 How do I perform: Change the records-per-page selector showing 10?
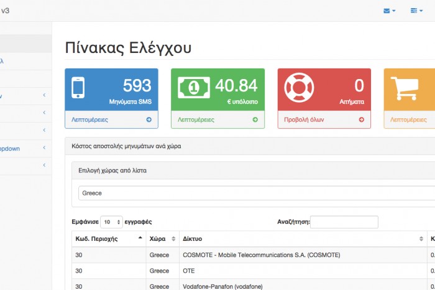pyautogui.click(x=111, y=222)
